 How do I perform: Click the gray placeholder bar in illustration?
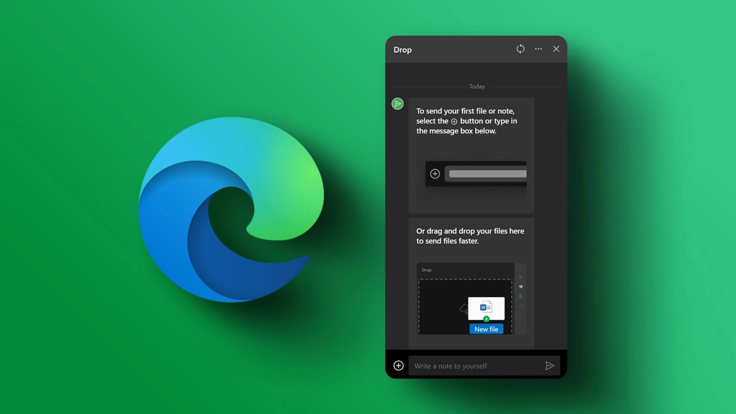[487, 174]
